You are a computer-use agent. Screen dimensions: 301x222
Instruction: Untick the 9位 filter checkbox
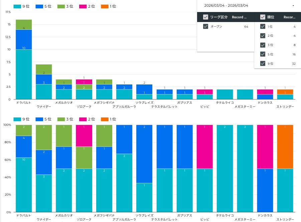[x=263, y=63]
